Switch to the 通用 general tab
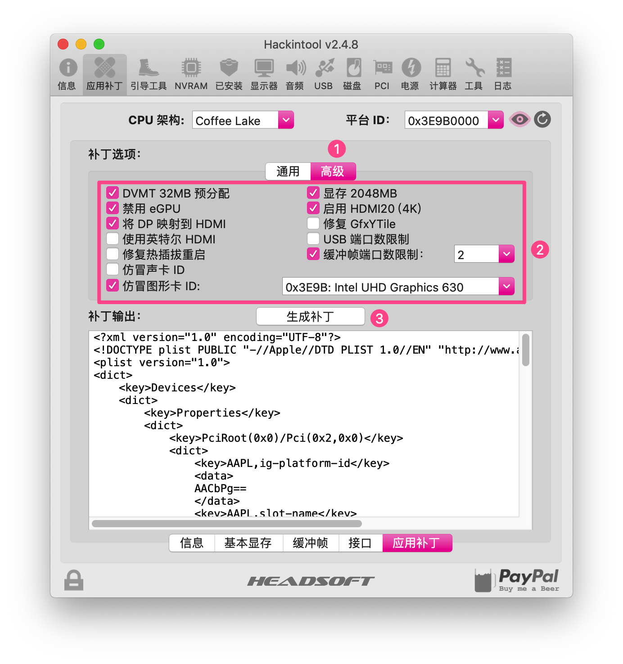 [288, 171]
